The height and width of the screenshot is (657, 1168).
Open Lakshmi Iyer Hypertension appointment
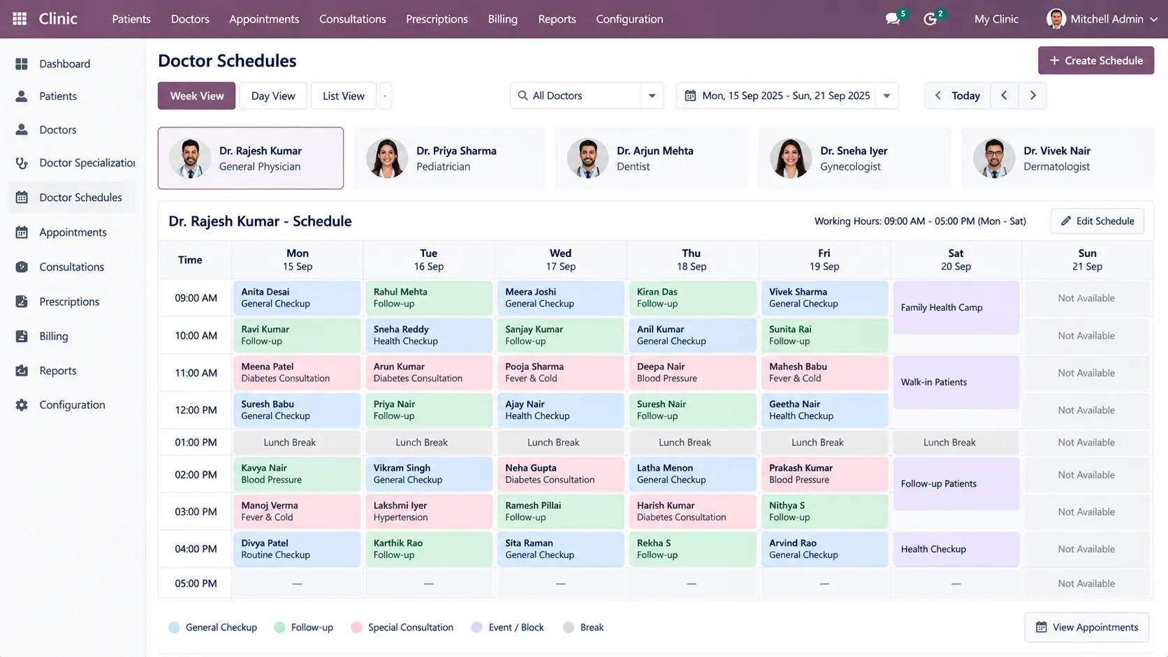pos(428,511)
